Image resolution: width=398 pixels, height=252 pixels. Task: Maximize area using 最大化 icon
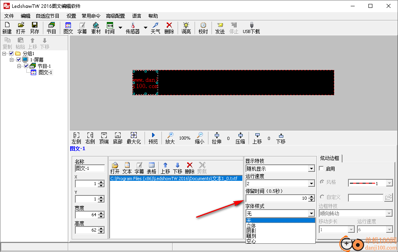click(134, 138)
